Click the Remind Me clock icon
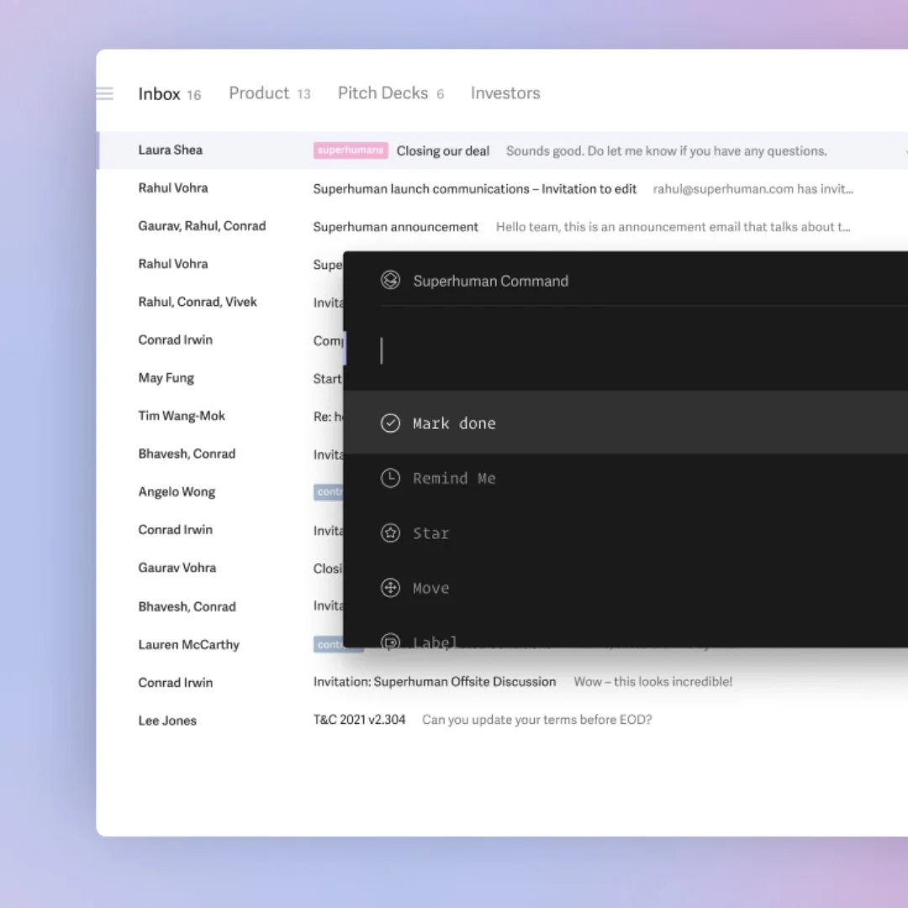This screenshot has height=908, width=908. [x=390, y=478]
